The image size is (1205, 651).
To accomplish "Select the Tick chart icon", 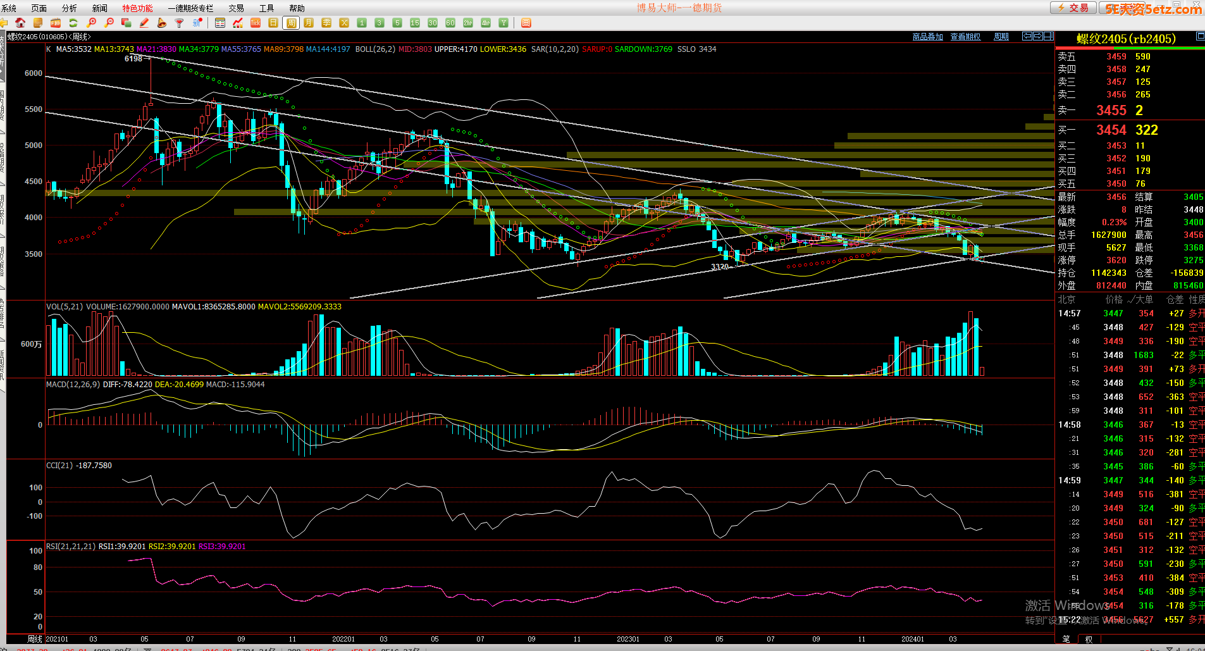I will pyautogui.click(x=255, y=23).
